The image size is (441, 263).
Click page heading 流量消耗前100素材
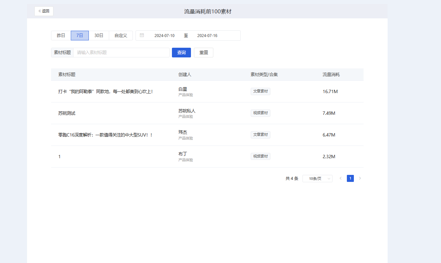(x=208, y=11)
